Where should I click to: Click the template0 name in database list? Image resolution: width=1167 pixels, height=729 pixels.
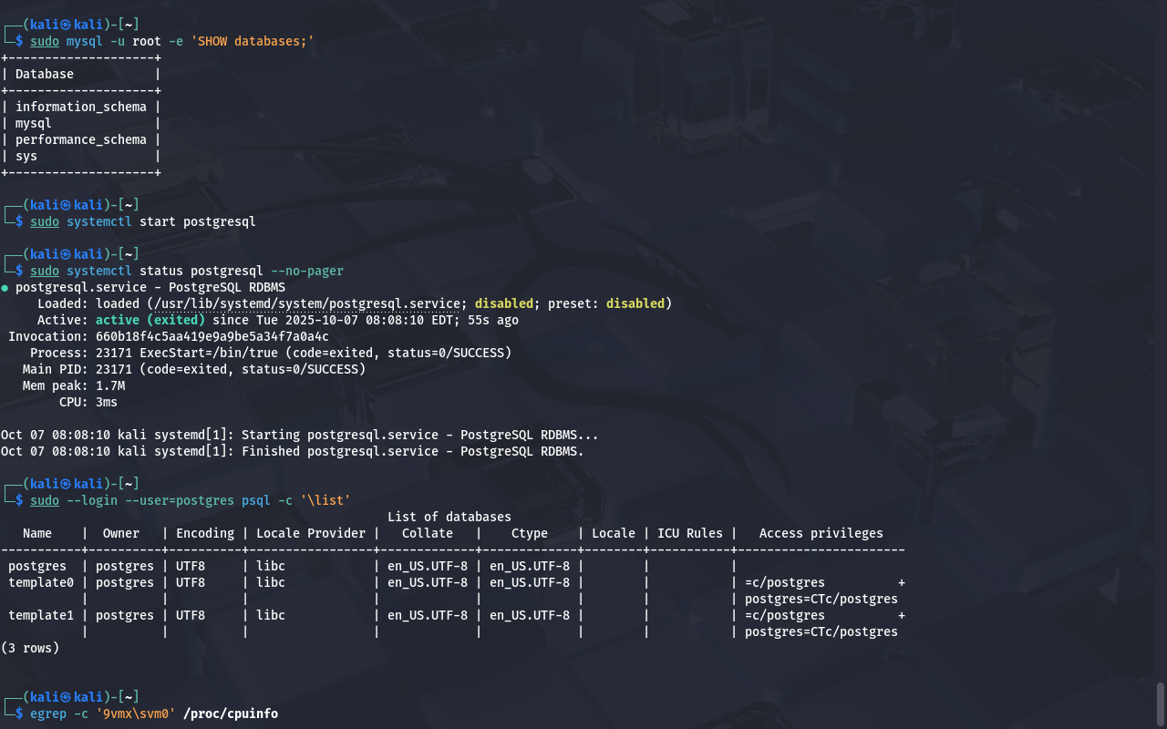click(x=41, y=582)
